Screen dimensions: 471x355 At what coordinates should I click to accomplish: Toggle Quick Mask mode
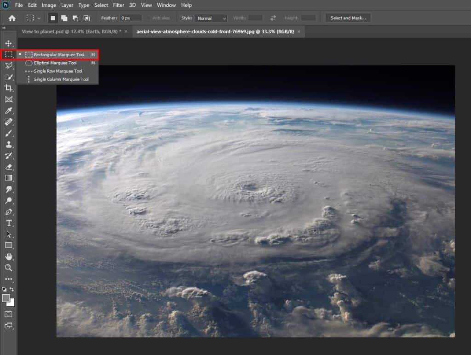click(8, 314)
